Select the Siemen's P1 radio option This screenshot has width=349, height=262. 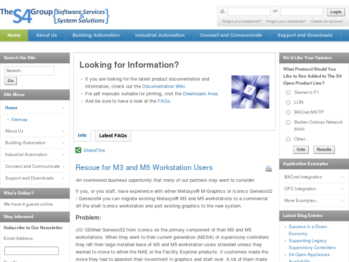pos(288,92)
